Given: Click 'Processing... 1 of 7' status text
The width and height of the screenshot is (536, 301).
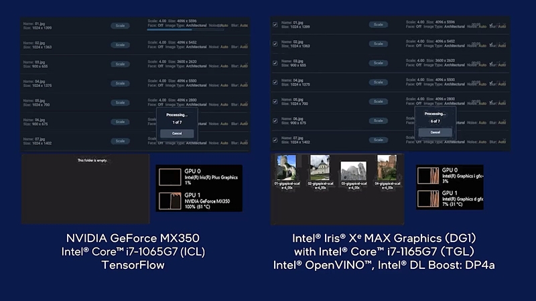Looking at the screenshot, I should tap(177, 118).
